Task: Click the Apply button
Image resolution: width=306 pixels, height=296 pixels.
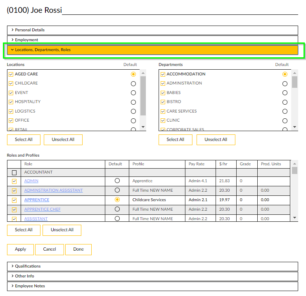Action: click(20, 249)
